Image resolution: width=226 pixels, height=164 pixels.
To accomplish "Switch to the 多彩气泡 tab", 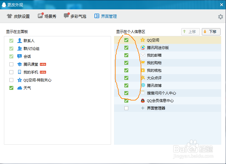I will (x=75, y=16).
